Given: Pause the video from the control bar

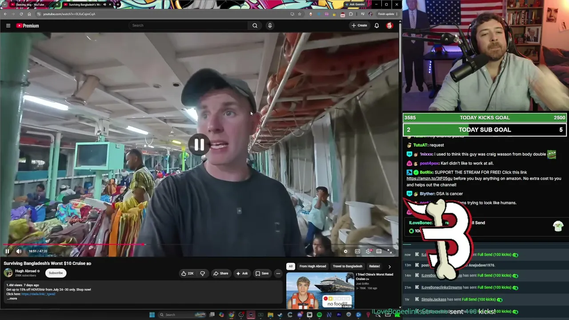Looking at the screenshot, I should [7, 251].
